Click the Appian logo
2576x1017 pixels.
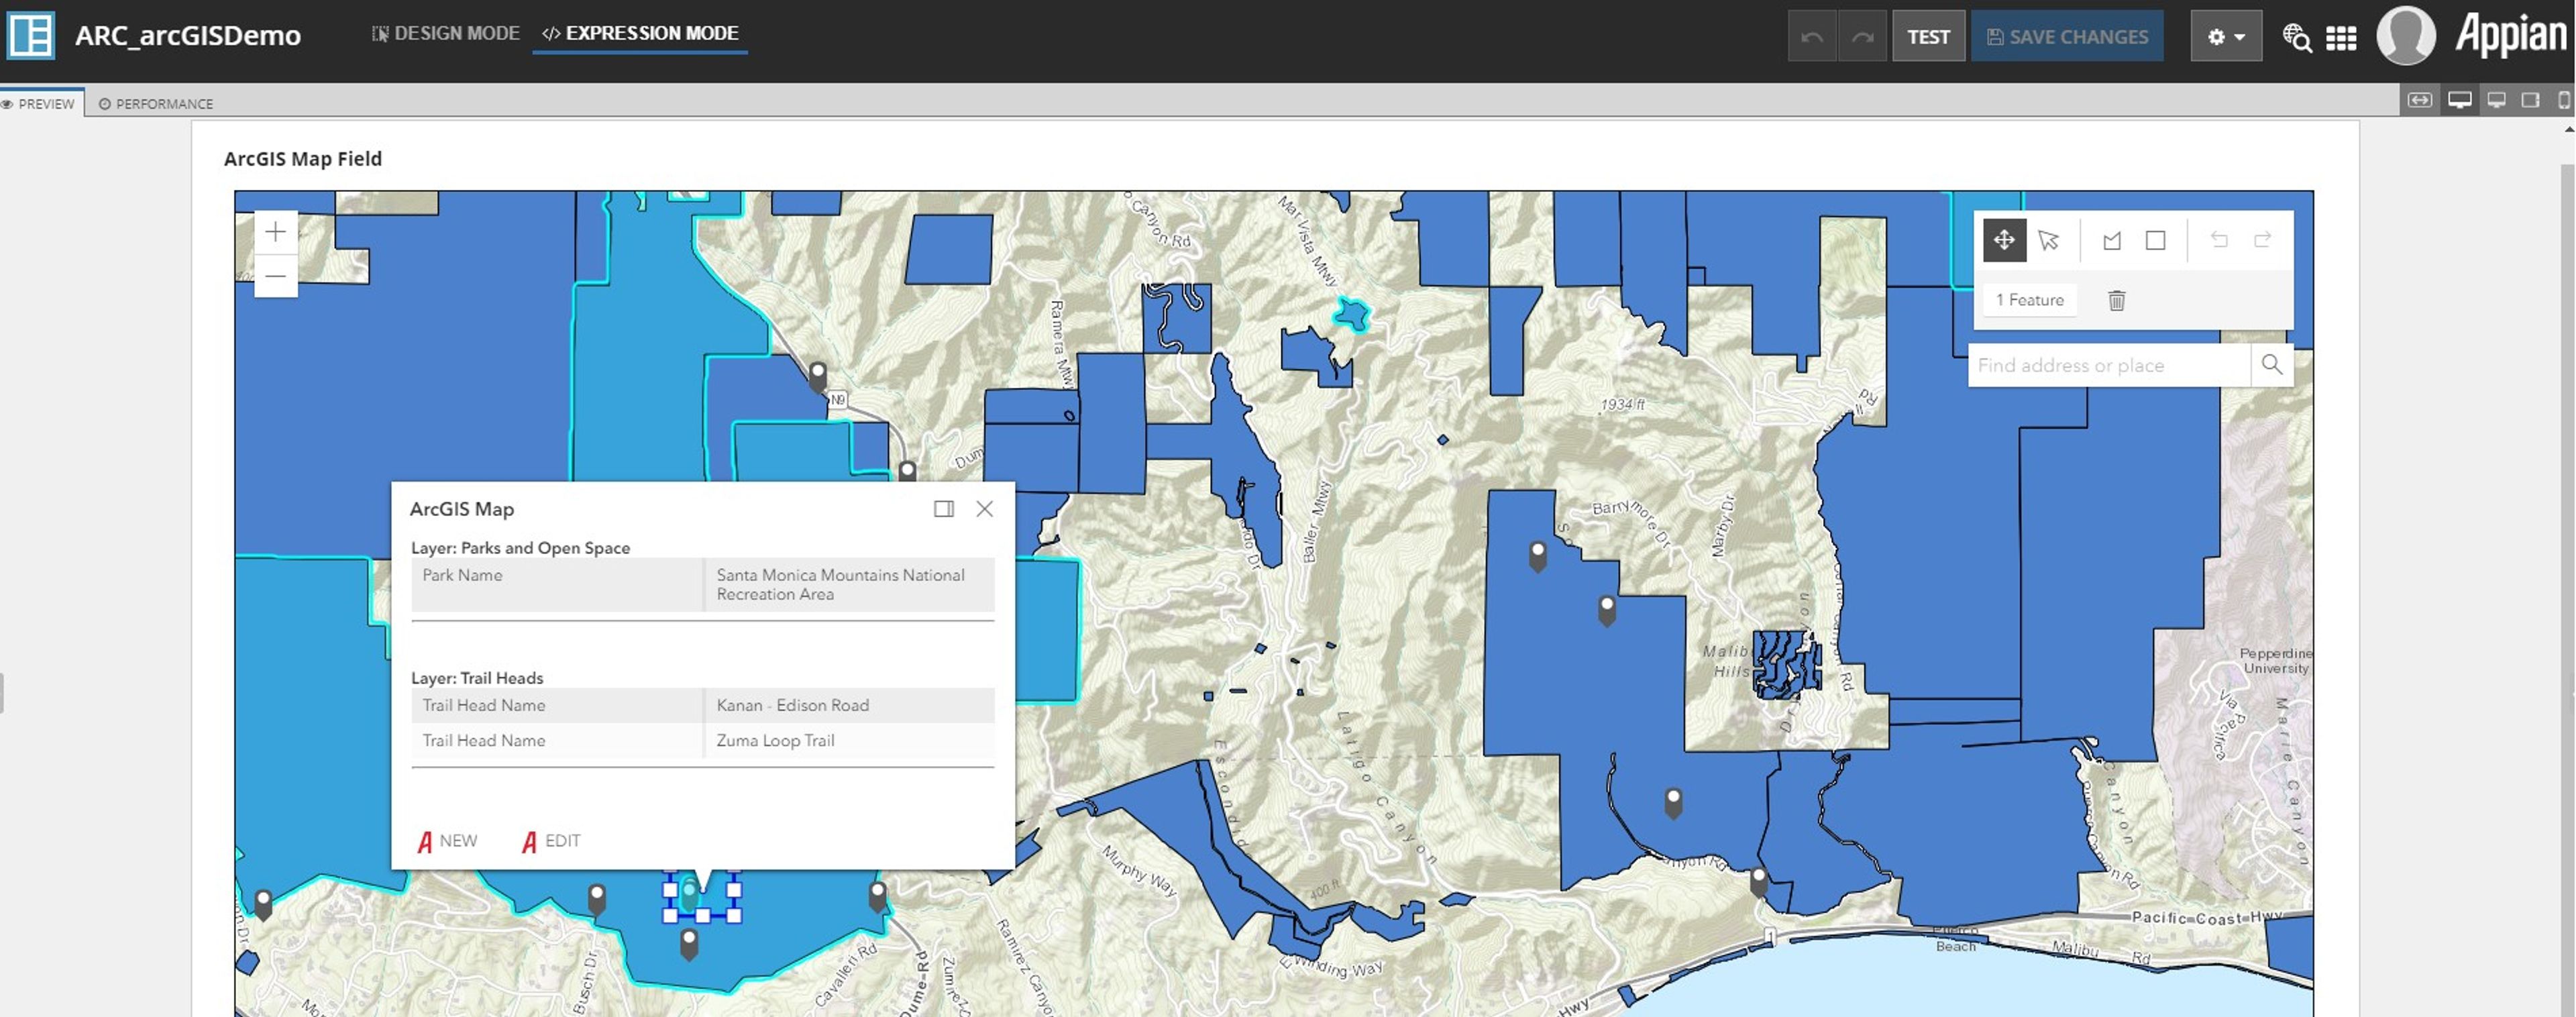tap(2511, 36)
